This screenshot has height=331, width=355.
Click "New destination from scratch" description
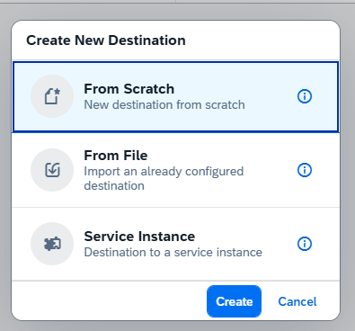164,105
